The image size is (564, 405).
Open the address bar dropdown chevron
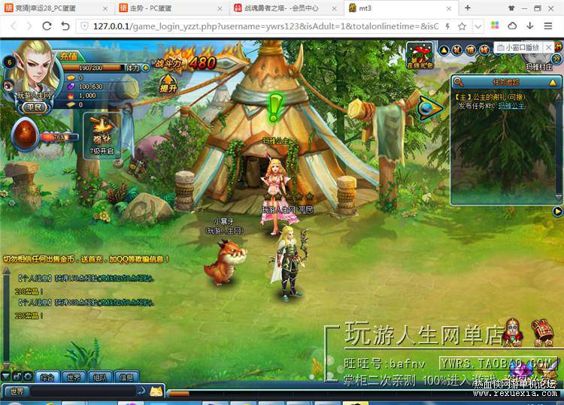tap(478, 26)
